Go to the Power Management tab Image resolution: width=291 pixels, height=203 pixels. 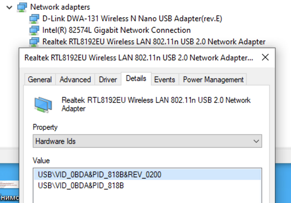[213, 80]
